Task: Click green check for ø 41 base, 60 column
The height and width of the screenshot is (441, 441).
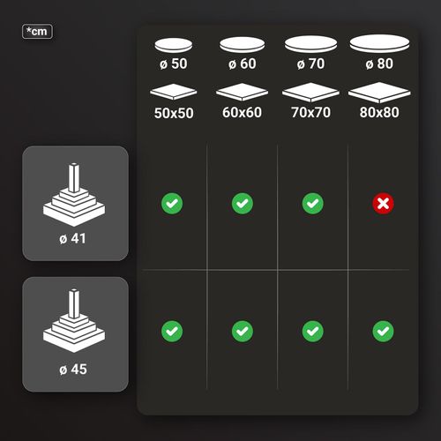Action: point(243,204)
